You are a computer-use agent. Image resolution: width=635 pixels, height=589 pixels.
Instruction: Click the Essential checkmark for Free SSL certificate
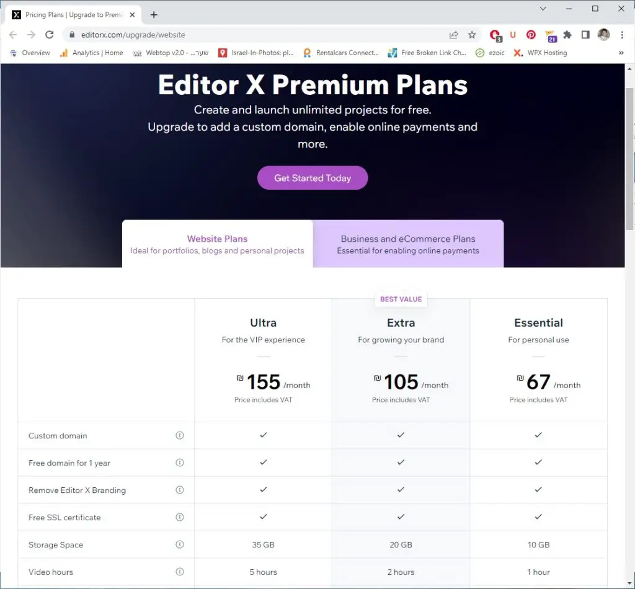click(x=538, y=516)
